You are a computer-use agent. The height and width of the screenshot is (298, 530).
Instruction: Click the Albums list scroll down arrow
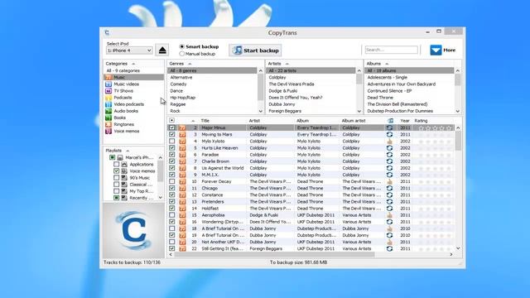pos(458,111)
